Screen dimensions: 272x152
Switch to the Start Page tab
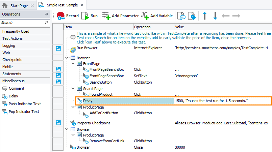click(17, 5)
